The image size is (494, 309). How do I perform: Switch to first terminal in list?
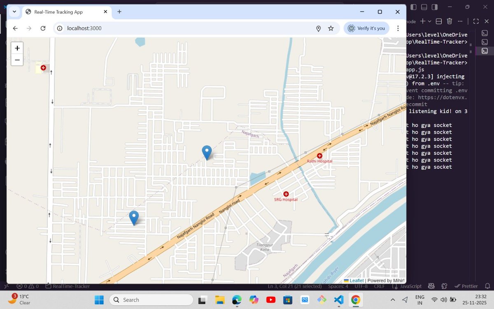[x=485, y=33]
